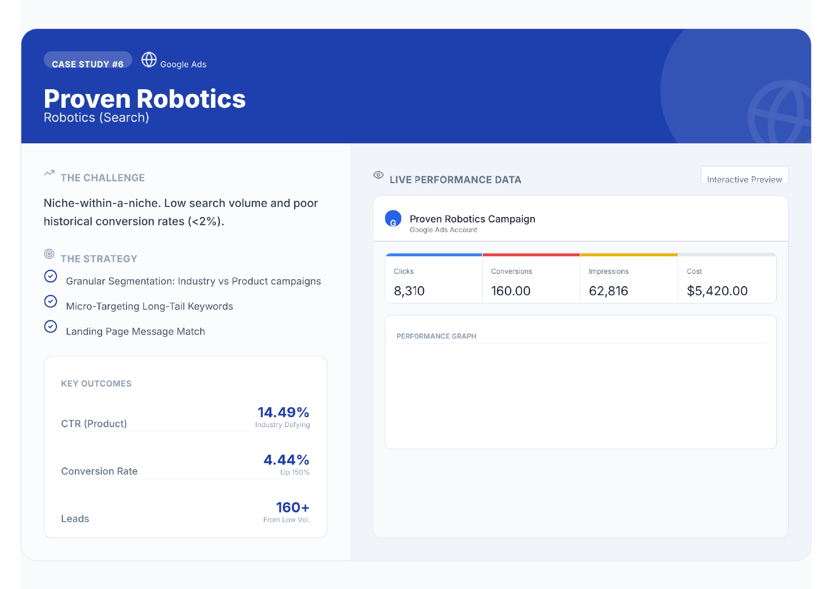This screenshot has width=832, height=589.
Task: Click the trending arrow icon by The Challenge
Action: 49,173
